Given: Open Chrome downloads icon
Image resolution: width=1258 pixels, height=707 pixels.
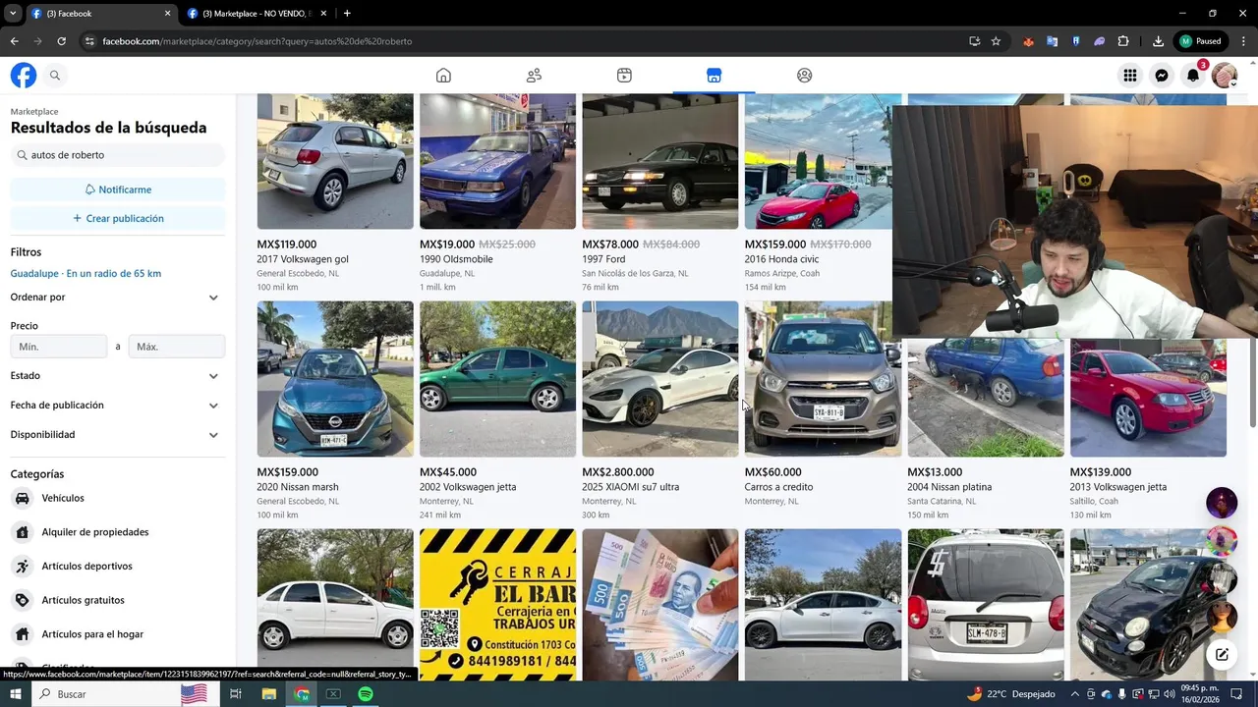Looking at the screenshot, I should pos(1158,41).
